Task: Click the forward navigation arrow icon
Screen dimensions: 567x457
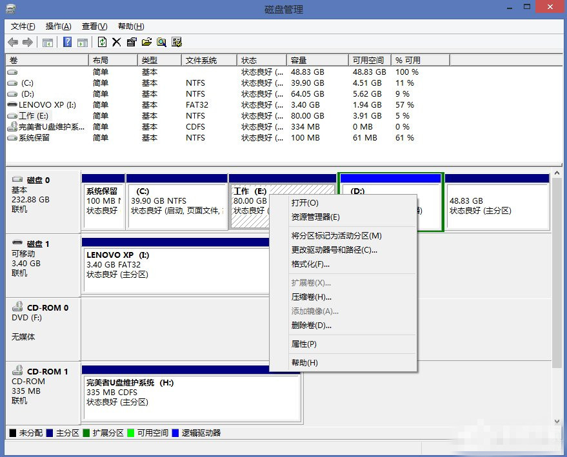Action: pos(27,42)
